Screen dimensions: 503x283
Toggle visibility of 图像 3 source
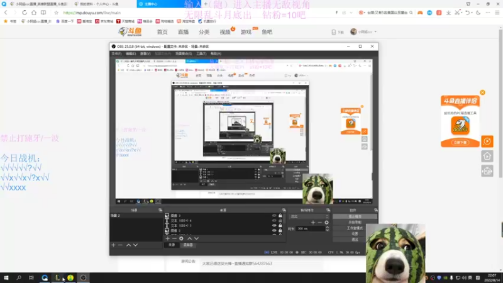[x=274, y=216]
